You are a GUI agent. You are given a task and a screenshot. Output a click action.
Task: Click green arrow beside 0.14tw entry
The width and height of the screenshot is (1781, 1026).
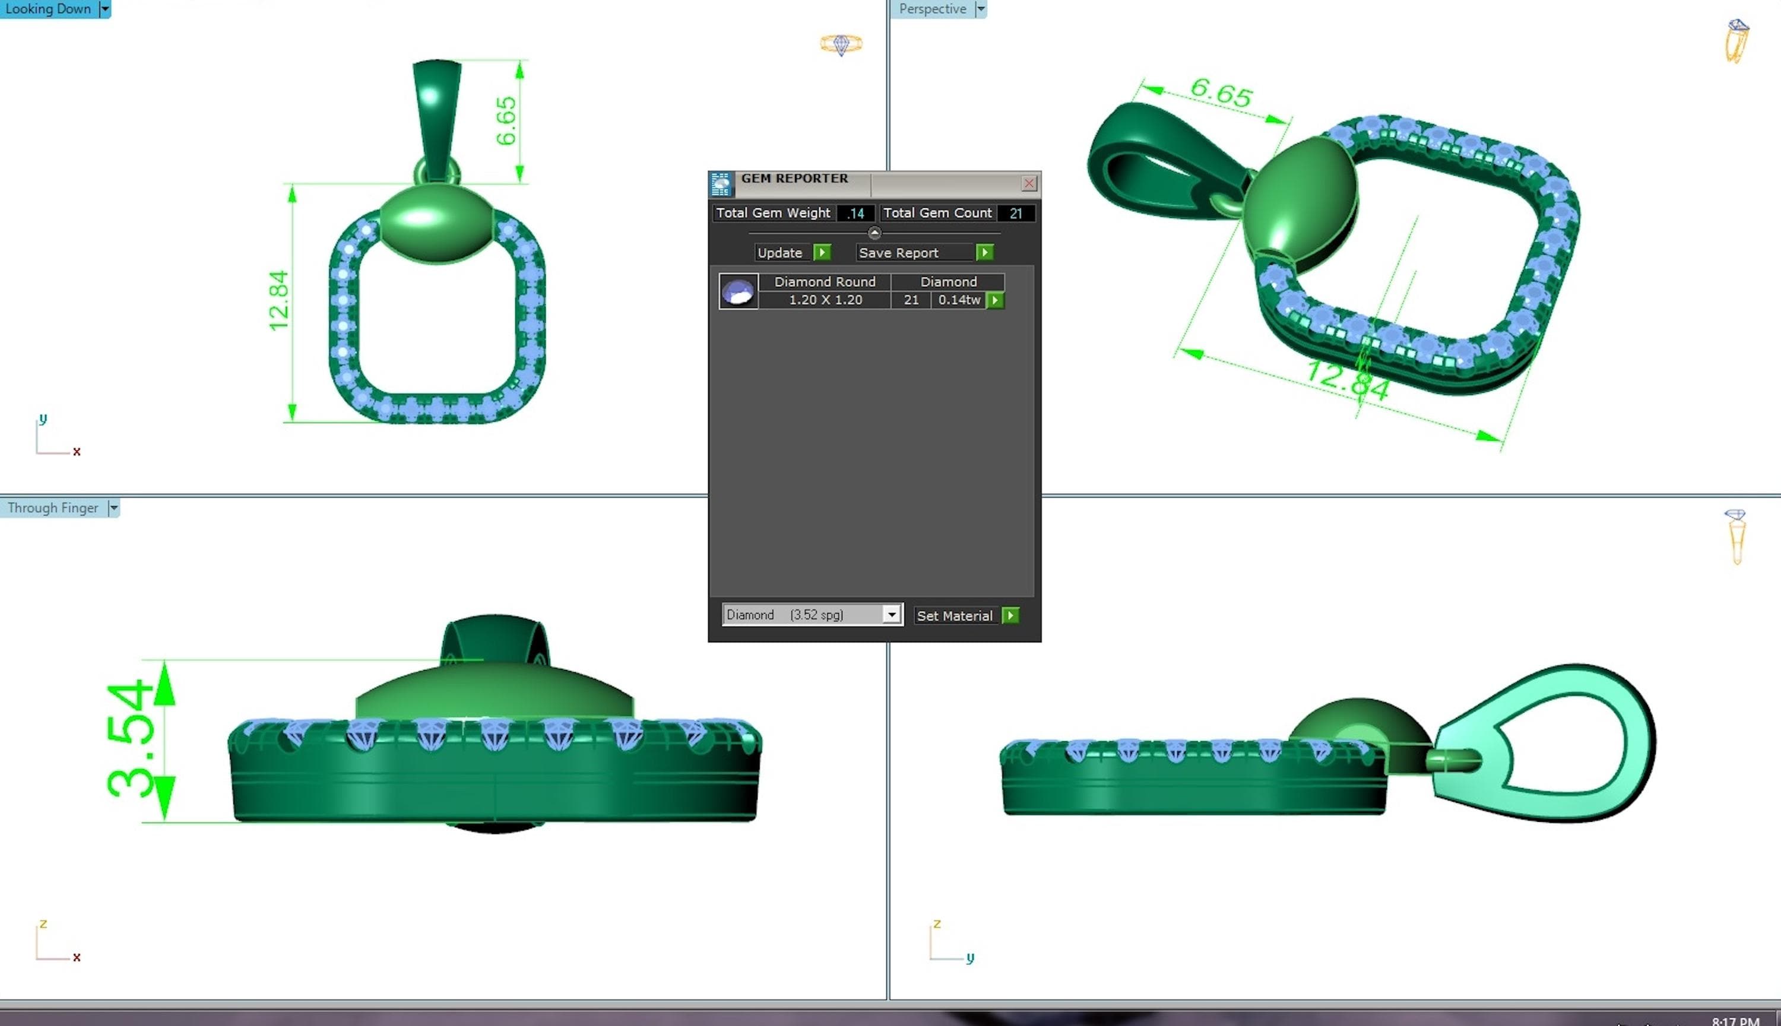click(995, 300)
